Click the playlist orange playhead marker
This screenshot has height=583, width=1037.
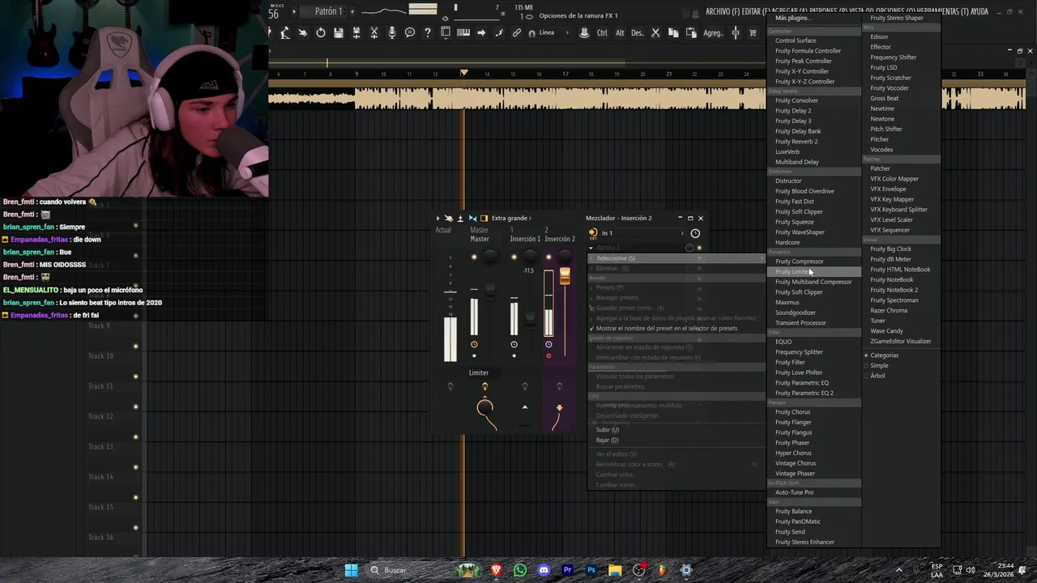point(463,73)
